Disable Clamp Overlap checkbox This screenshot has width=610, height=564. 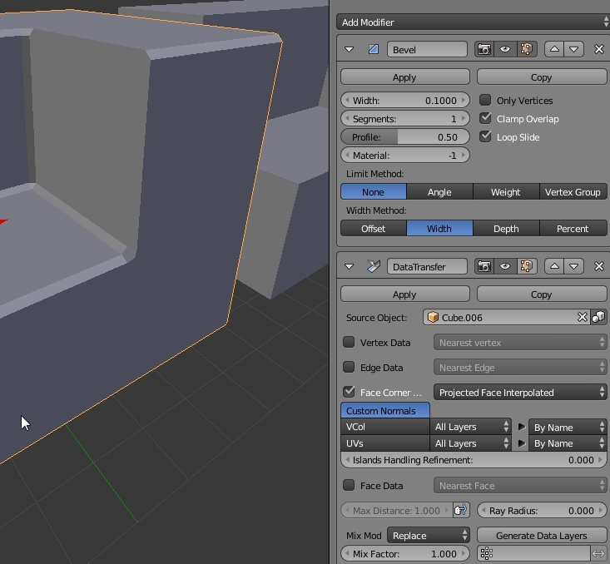[x=485, y=118]
